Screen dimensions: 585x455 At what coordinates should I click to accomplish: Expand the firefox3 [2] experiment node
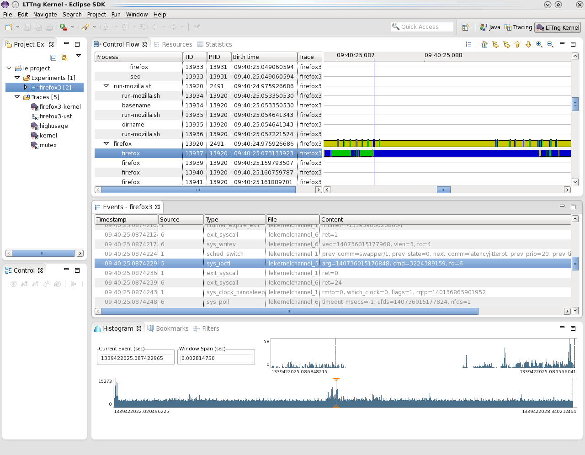(x=26, y=87)
